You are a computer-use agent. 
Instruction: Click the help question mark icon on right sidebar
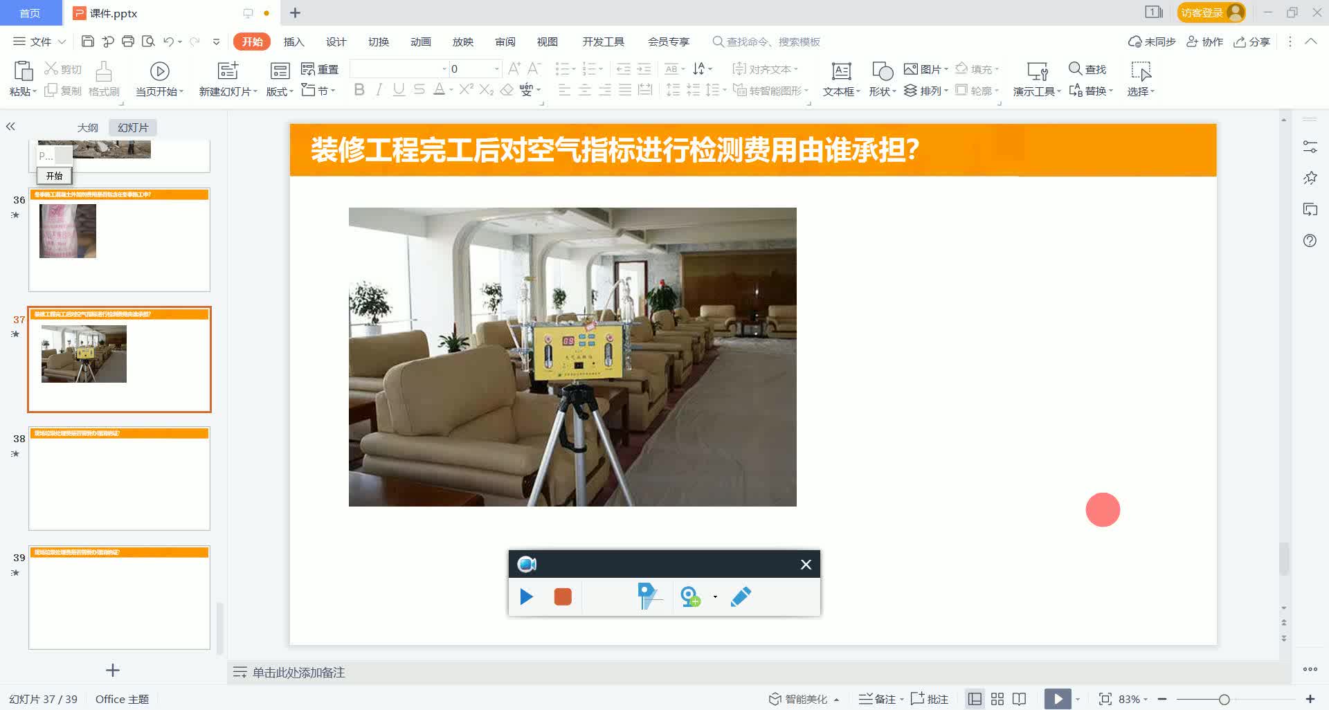tap(1310, 241)
